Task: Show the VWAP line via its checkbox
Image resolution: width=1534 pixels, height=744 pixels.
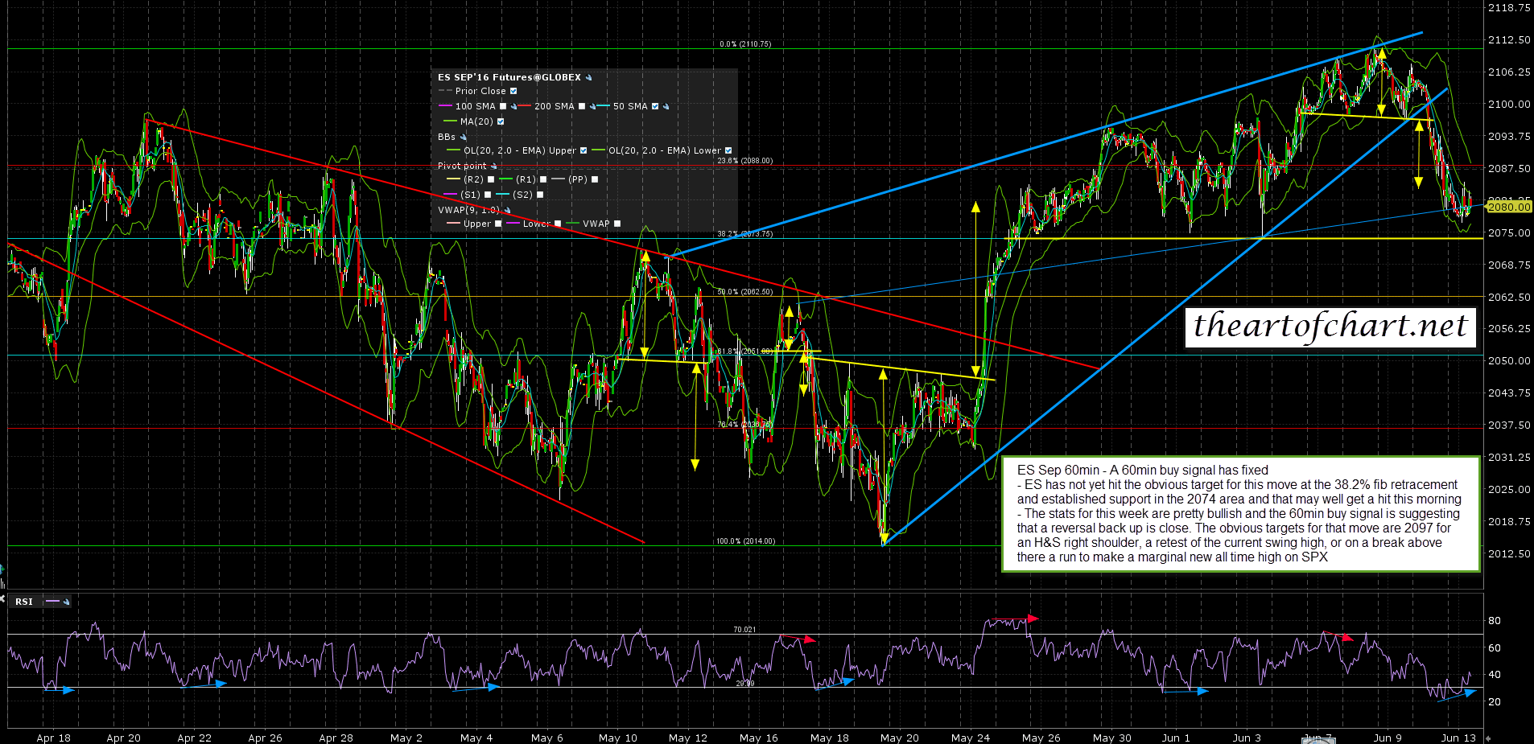Action: click(617, 224)
